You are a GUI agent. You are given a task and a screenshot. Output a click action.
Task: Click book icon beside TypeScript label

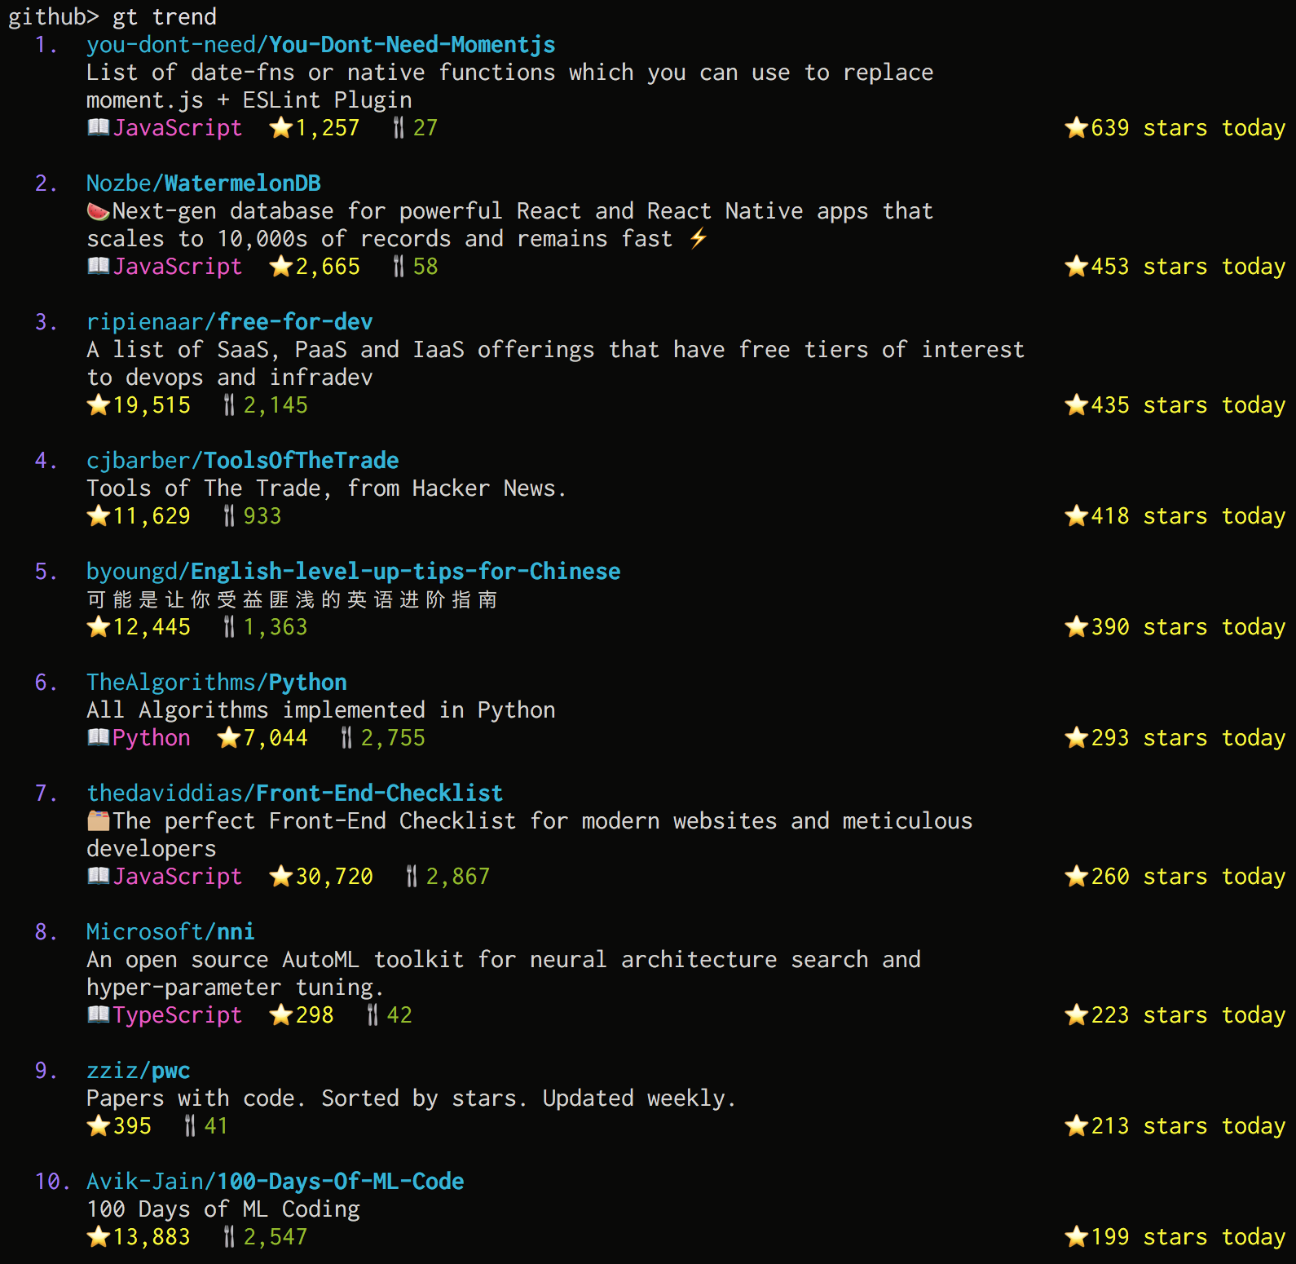pyautogui.click(x=99, y=1014)
